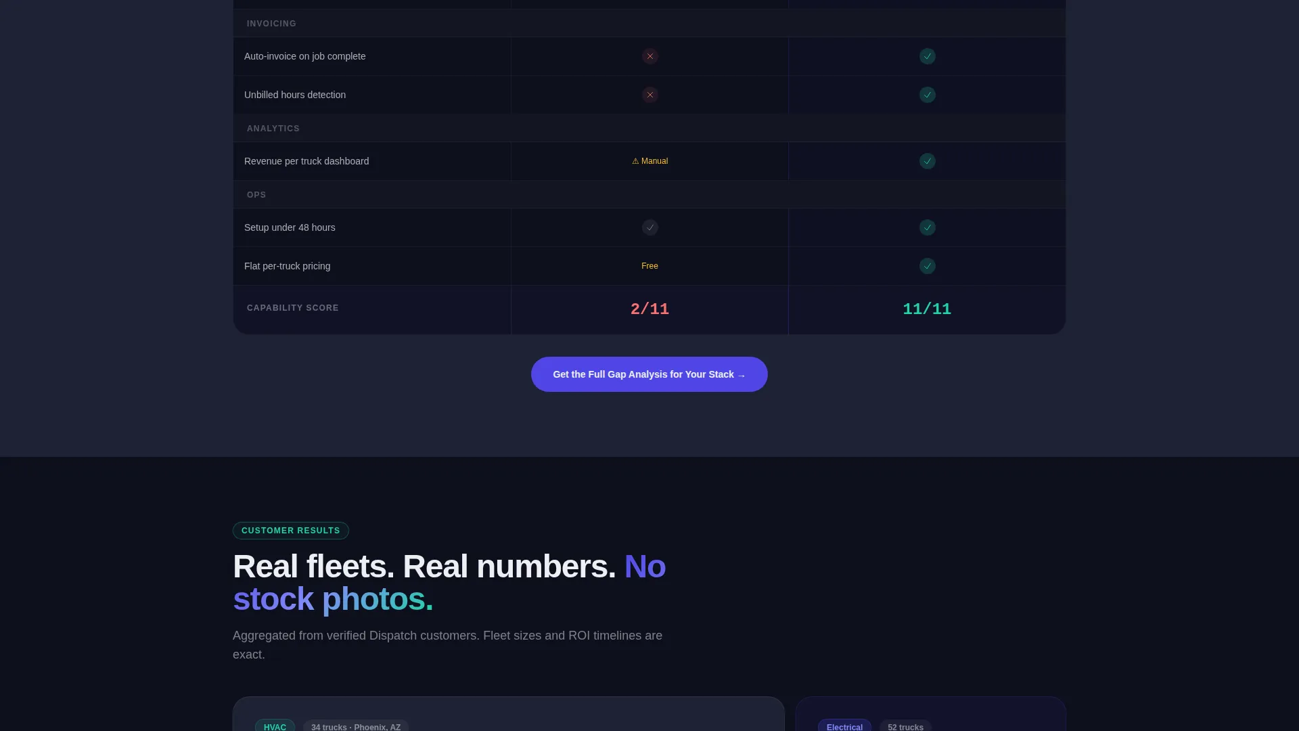The height and width of the screenshot is (731, 1299).
Task: Click gray check for Setup under 48 hours
Action: [649, 227]
